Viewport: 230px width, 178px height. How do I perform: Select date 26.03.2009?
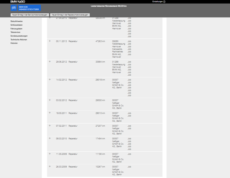pos(61,167)
